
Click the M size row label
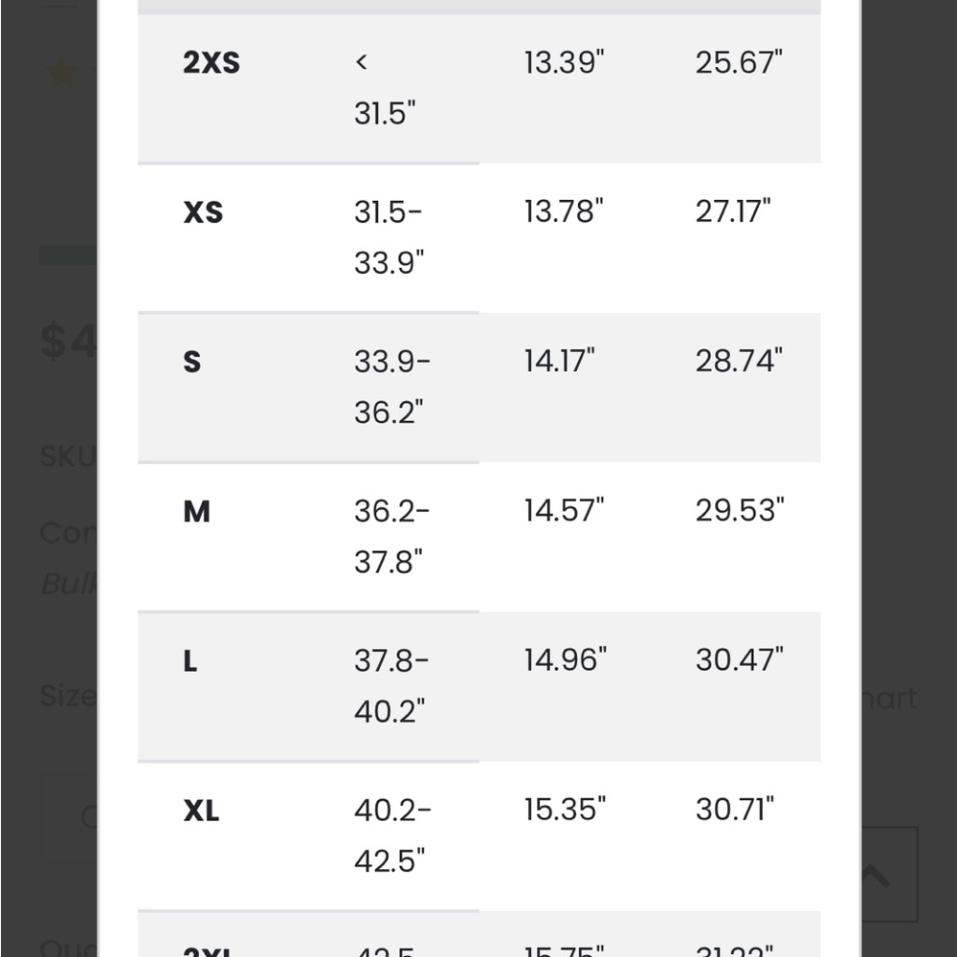[196, 511]
